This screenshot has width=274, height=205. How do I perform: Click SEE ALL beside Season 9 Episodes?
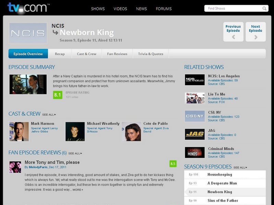pyautogui.click(x=240, y=167)
